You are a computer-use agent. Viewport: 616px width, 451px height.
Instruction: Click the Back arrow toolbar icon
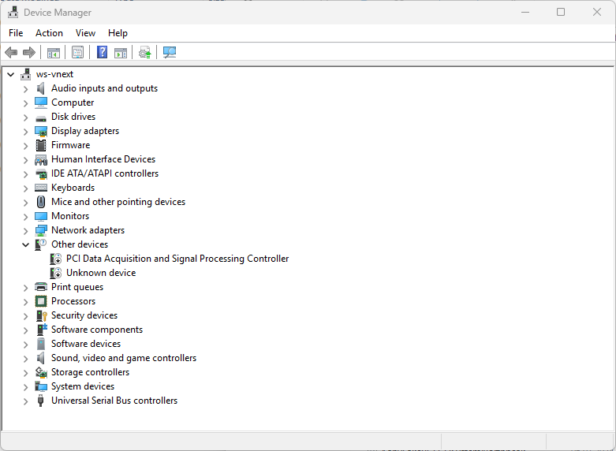click(x=11, y=52)
